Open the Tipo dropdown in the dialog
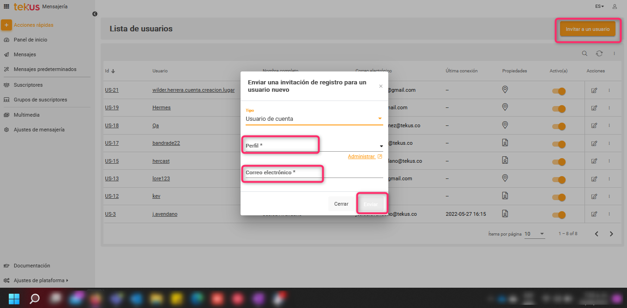This screenshot has width=627, height=308. 314,119
